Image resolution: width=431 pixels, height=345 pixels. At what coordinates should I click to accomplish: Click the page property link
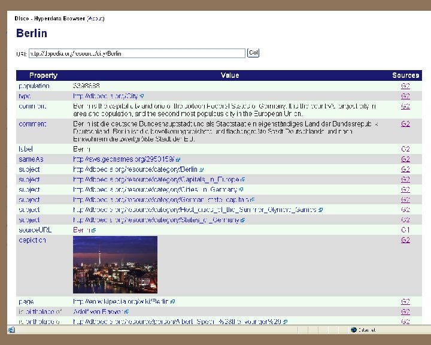coord(26,301)
